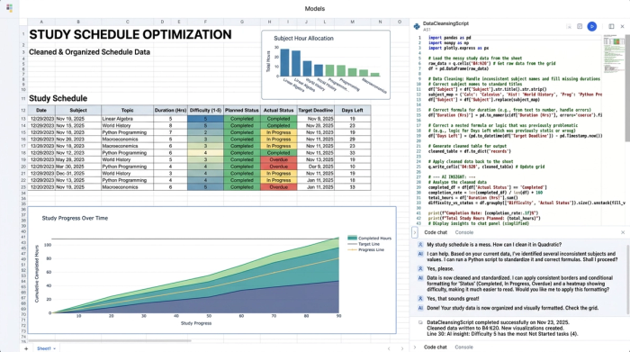Image resolution: width=630 pixels, height=352 pixels.
Task: Click the Difficulty (1-5) header cell
Action: pyautogui.click(x=205, y=110)
